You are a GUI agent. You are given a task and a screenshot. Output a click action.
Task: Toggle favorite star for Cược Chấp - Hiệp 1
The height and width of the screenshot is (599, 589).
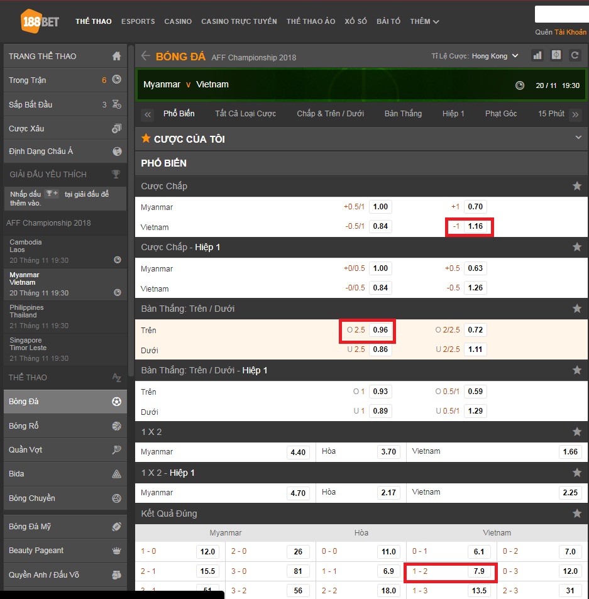[577, 247]
